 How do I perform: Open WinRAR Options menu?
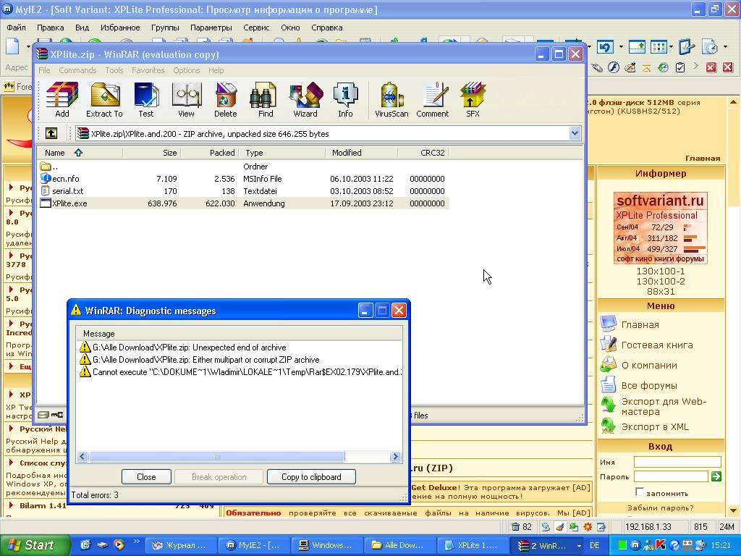[x=186, y=70]
